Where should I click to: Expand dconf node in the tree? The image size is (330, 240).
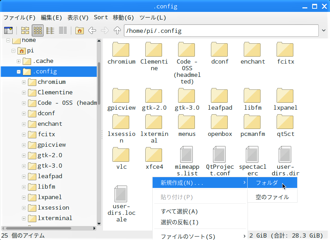pyautogui.click(x=24, y=114)
